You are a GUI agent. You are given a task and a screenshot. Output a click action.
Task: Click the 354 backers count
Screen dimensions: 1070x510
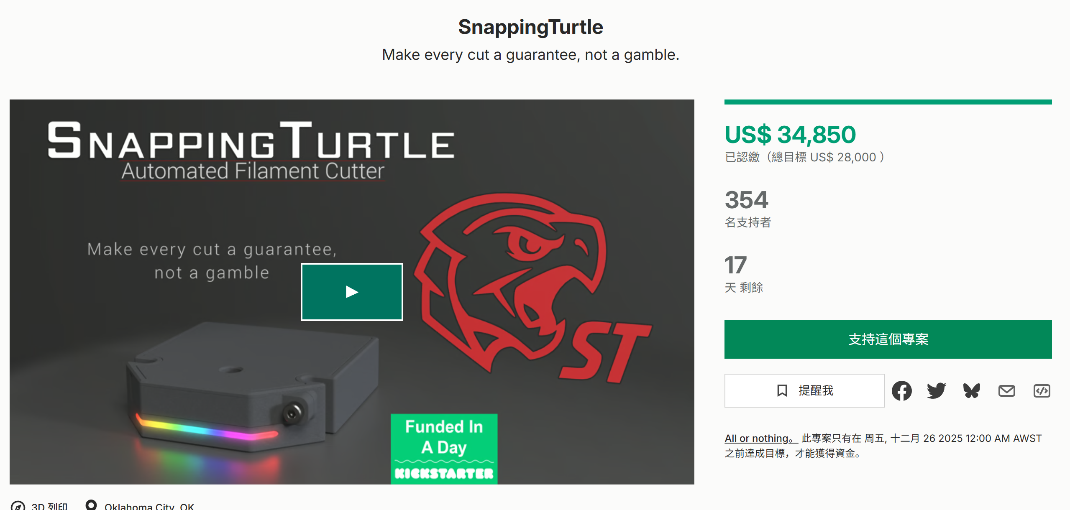coord(747,200)
